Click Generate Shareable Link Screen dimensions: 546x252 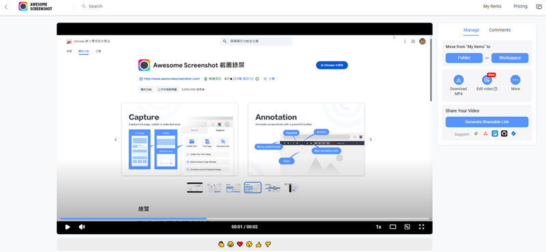pos(487,122)
